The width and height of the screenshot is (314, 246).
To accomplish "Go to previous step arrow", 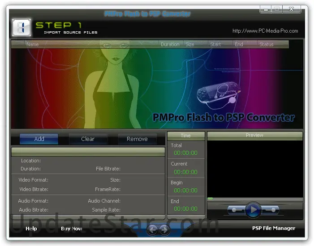I will [153, 230].
